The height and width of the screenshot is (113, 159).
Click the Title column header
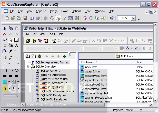pyautogui.click(x=144, y=62)
